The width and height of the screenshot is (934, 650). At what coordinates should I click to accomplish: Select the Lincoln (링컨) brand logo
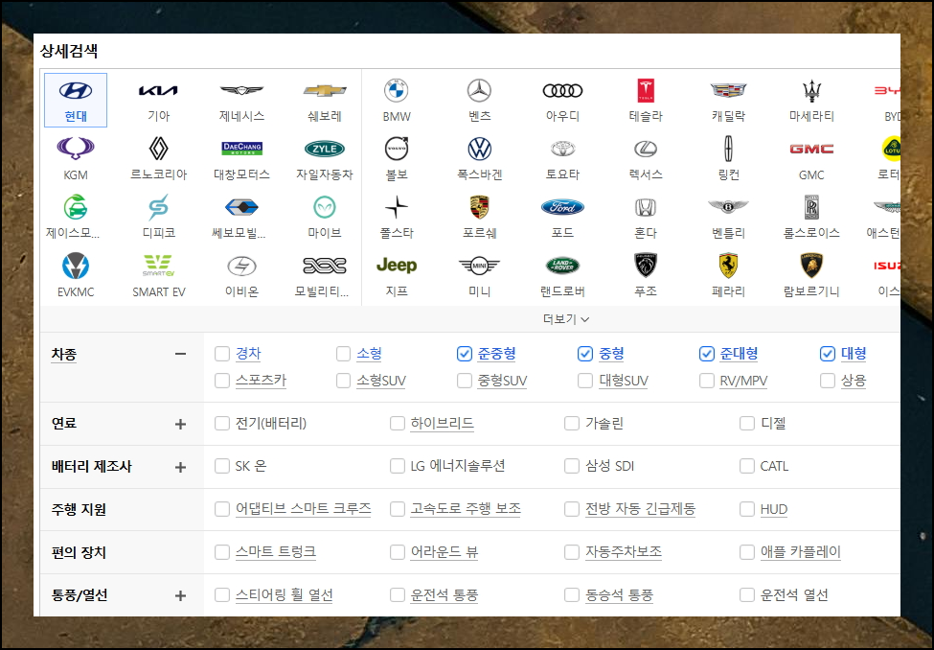click(728, 149)
